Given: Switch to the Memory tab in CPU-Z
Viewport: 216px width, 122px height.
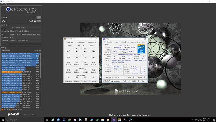Looking at the screenshot, I should 122,42.
